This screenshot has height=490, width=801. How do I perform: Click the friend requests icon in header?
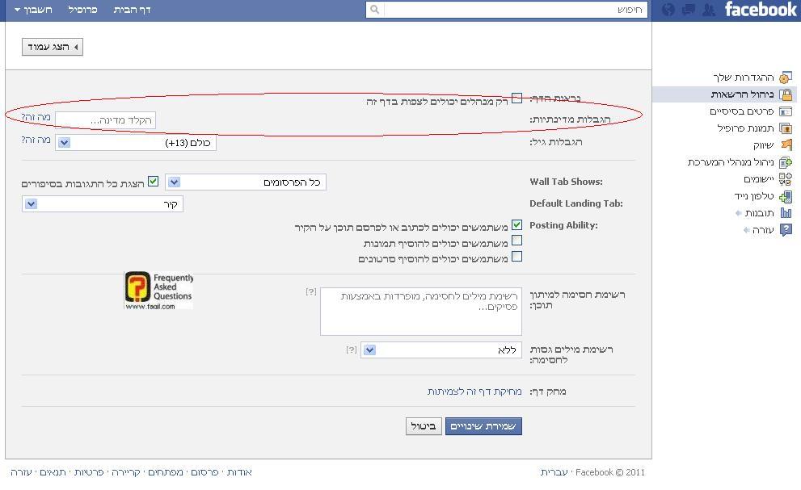[x=709, y=10]
